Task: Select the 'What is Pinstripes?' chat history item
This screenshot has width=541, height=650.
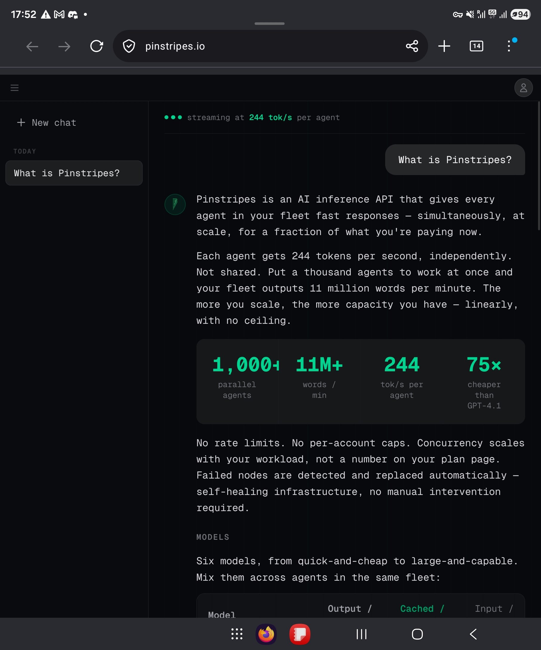Action: click(74, 173)
